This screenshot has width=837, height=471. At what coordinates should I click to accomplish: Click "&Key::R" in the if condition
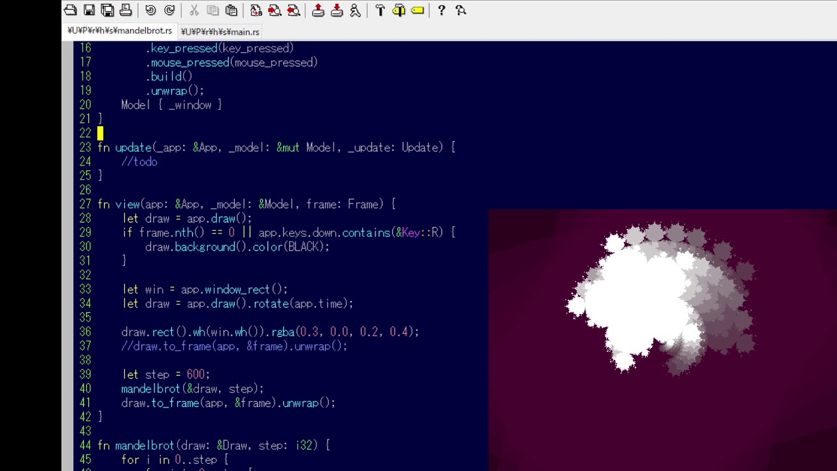[x=418, y=233]
